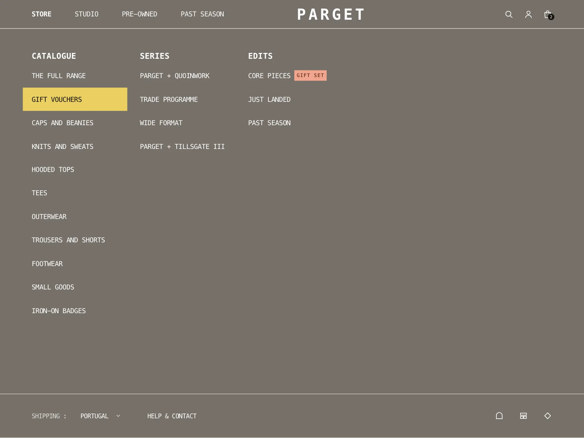Open the Help & Contact footer link
584x438 pixels.
click(x=172, y=416)
